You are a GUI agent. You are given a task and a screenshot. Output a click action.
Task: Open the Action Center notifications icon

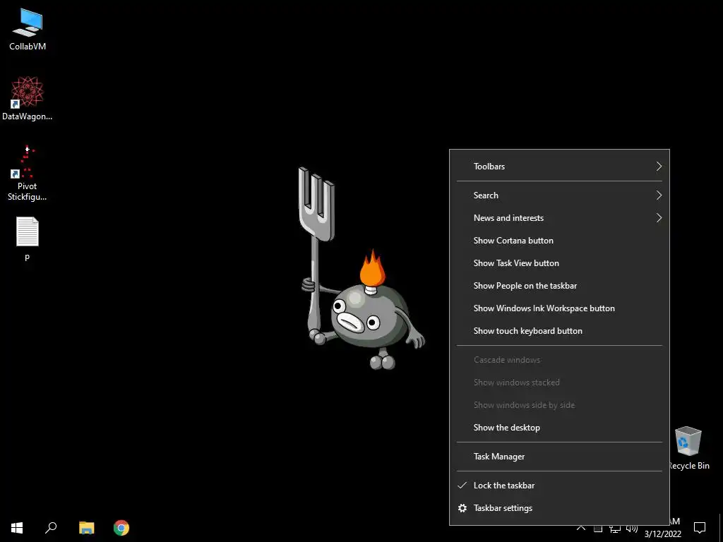click(700, 527)
